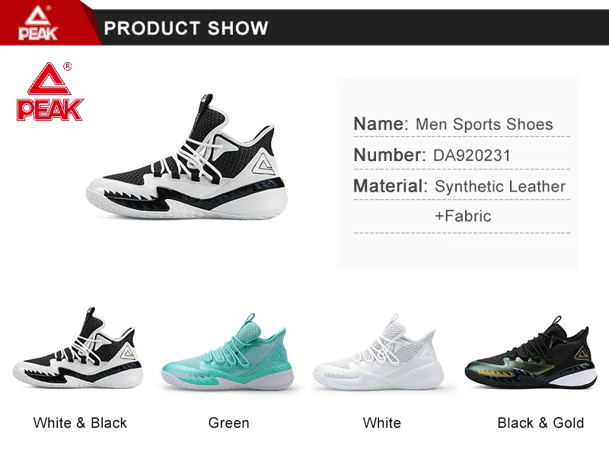Click the PRODUCT SHOW header title
Viewport: 609px width, 465px height.
pos(186,28)
